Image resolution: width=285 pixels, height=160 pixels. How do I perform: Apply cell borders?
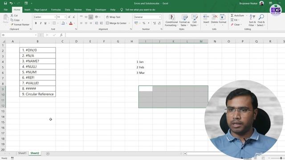[x=54, y=23]
